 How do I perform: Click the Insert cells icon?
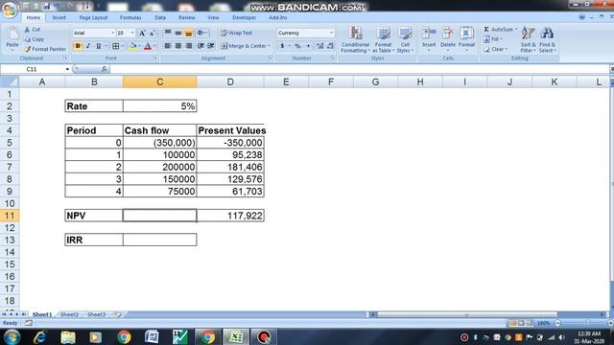coord(429,34)
